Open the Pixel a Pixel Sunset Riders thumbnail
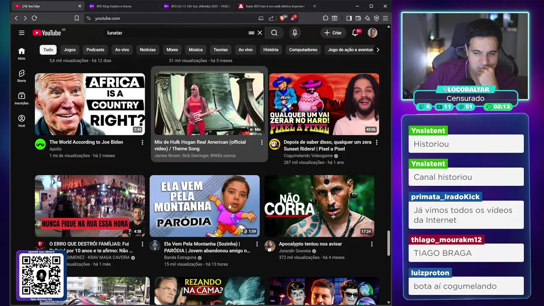544x306 pixels. coord(324,104)
